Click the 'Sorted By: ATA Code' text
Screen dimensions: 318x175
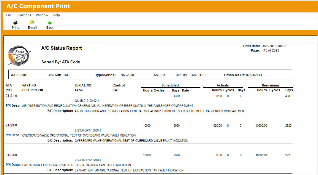pyautogui.click(x=61, y=62)
